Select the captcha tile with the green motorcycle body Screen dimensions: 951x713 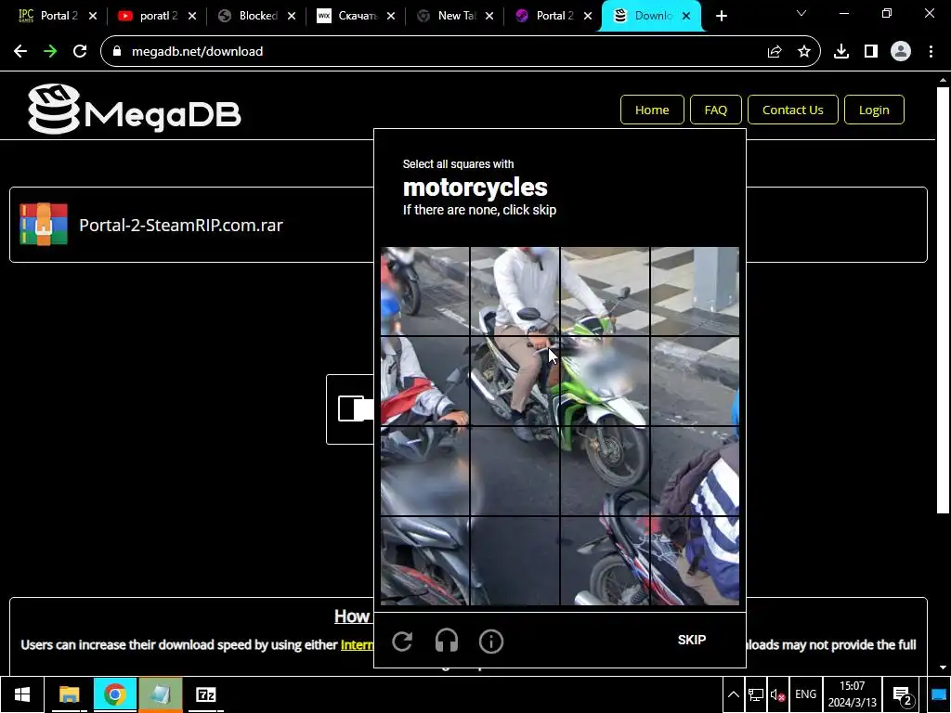[x=605, y=381]
